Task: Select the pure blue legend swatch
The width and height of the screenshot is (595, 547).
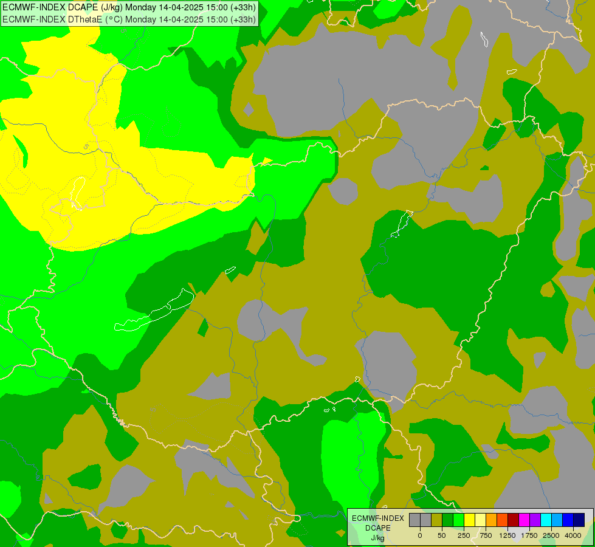Action: pos(568,520)
